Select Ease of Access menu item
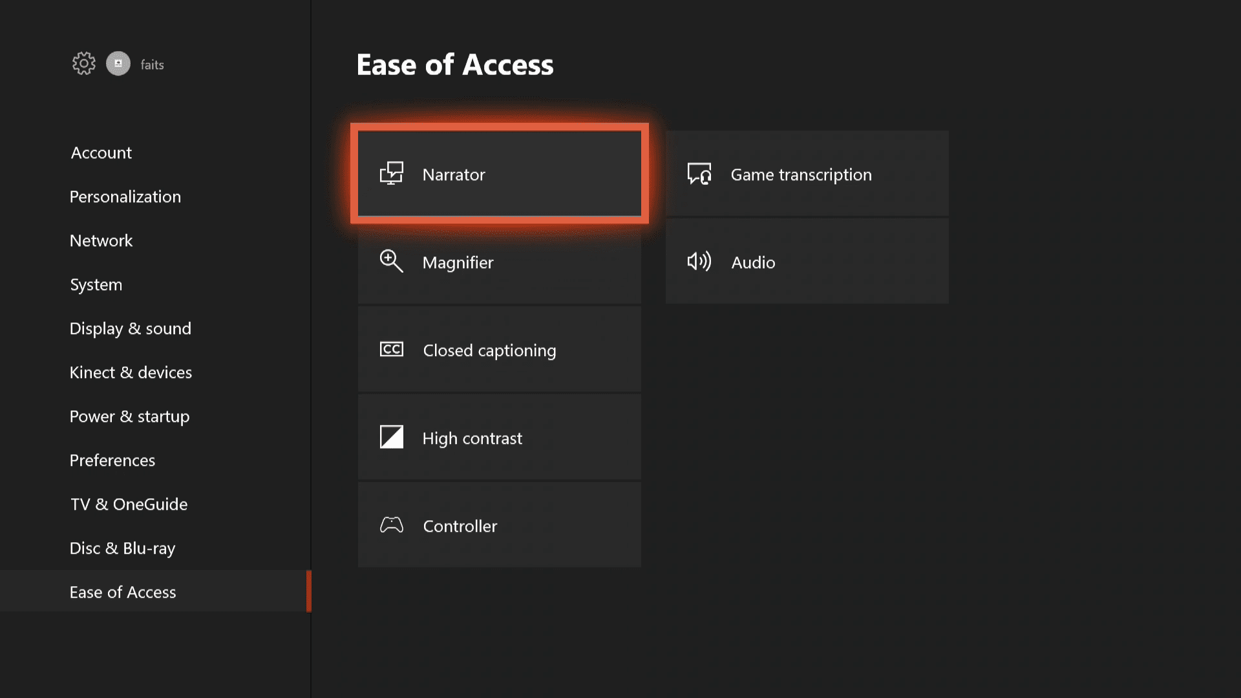Image resolution: width=1241 pixels, height=698 pixels. tap(123, 591)
